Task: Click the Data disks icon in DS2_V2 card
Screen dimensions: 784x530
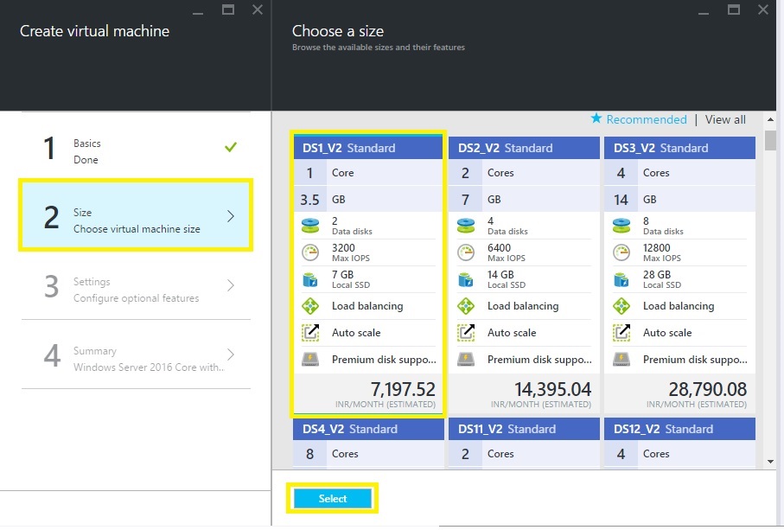Action: pyautogui.click(x=466, y=226)
